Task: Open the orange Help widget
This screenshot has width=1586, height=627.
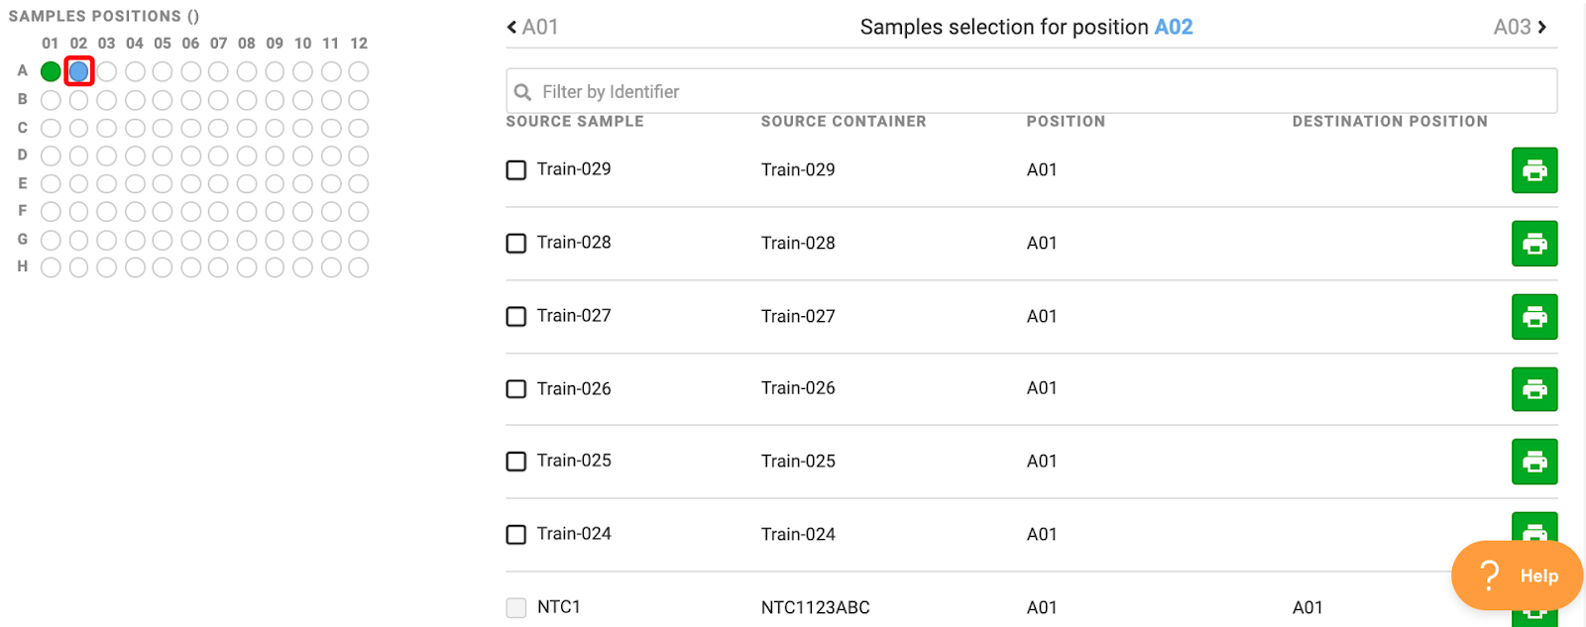Action: 1517,575
